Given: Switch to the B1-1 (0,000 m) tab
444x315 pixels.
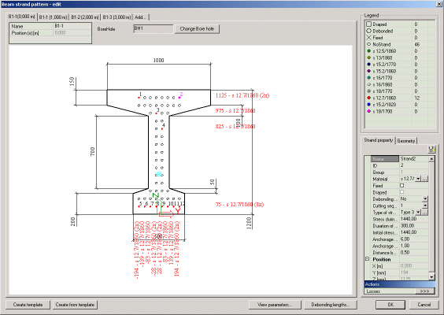Looking at the screenshot, I should point(22,17).
